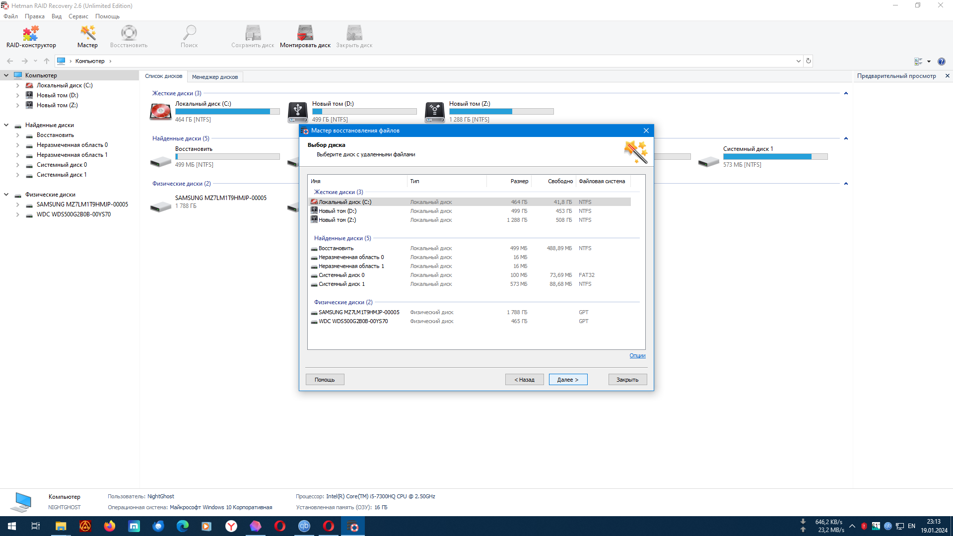Viewport: 953px width, 536px height.
Task: Collapse the Найденные диски (5) section in disk list
Action: tap(846, 138)
